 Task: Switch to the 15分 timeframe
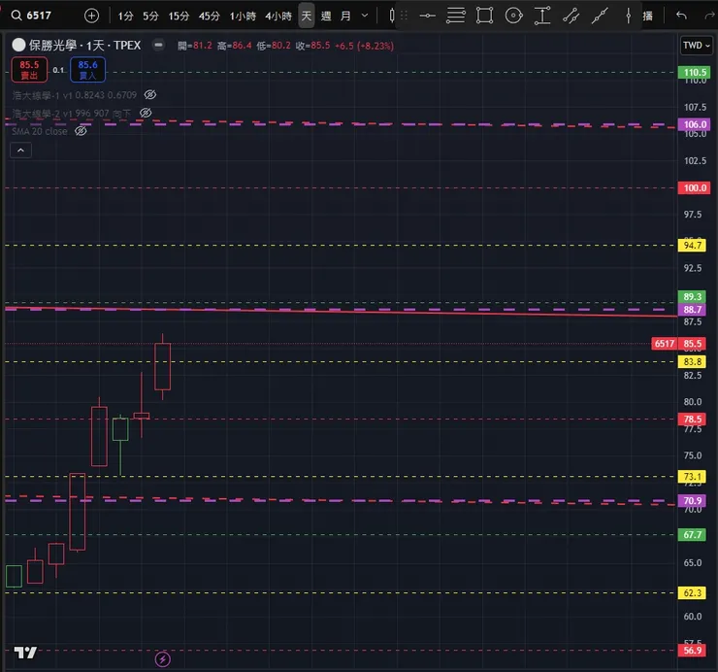click(179, 17)
